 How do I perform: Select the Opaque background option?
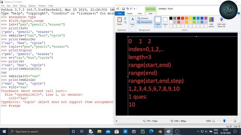tap(143, 18)
